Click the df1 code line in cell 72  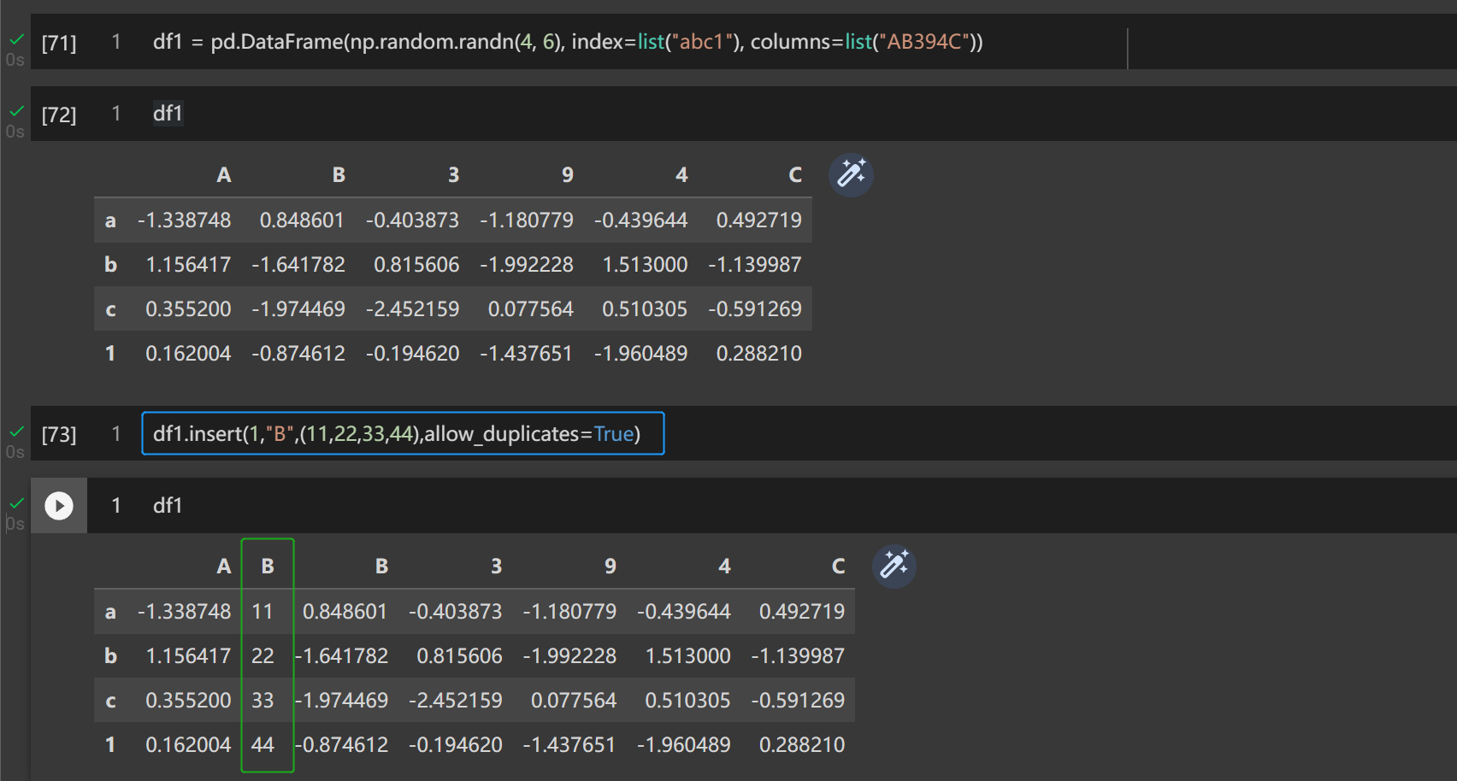click(168, 114)
